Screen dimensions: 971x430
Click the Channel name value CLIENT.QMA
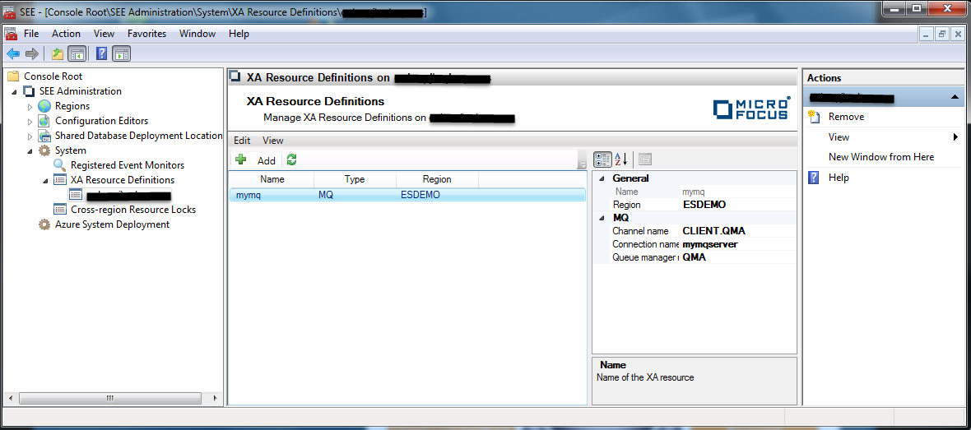click(714, 231)
